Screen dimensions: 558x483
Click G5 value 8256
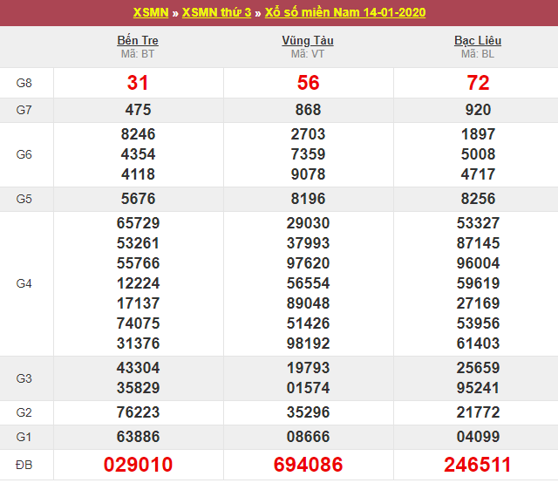coord(478,199)
